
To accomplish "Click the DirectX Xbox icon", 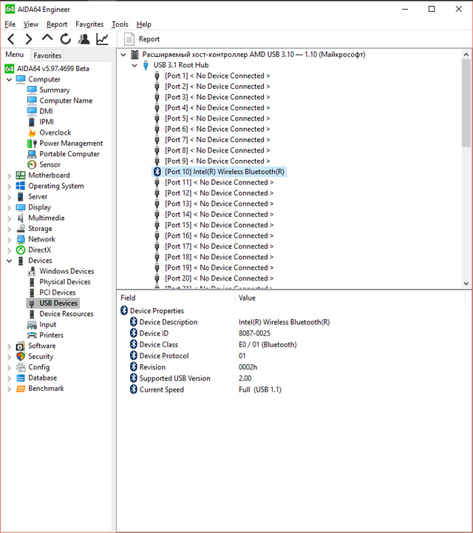I will [x=21, y=250].
